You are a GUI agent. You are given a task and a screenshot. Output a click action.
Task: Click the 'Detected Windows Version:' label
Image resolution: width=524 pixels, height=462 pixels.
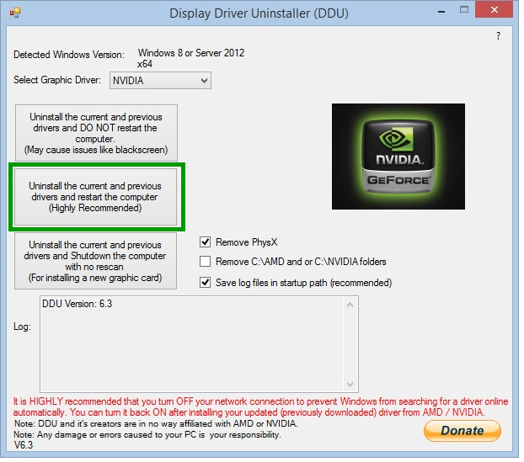69,55
